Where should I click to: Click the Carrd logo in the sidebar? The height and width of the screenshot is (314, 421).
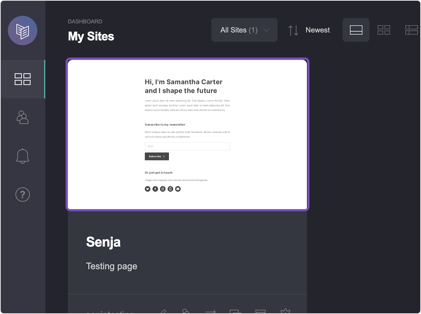(23, 31)
